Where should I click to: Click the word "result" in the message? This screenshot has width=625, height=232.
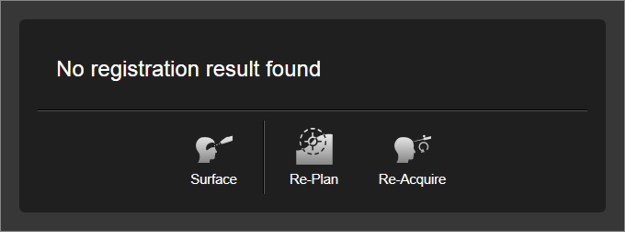233,69
